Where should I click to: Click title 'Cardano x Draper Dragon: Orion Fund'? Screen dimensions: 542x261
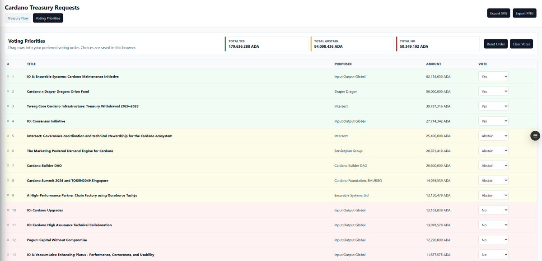point(58,92)
